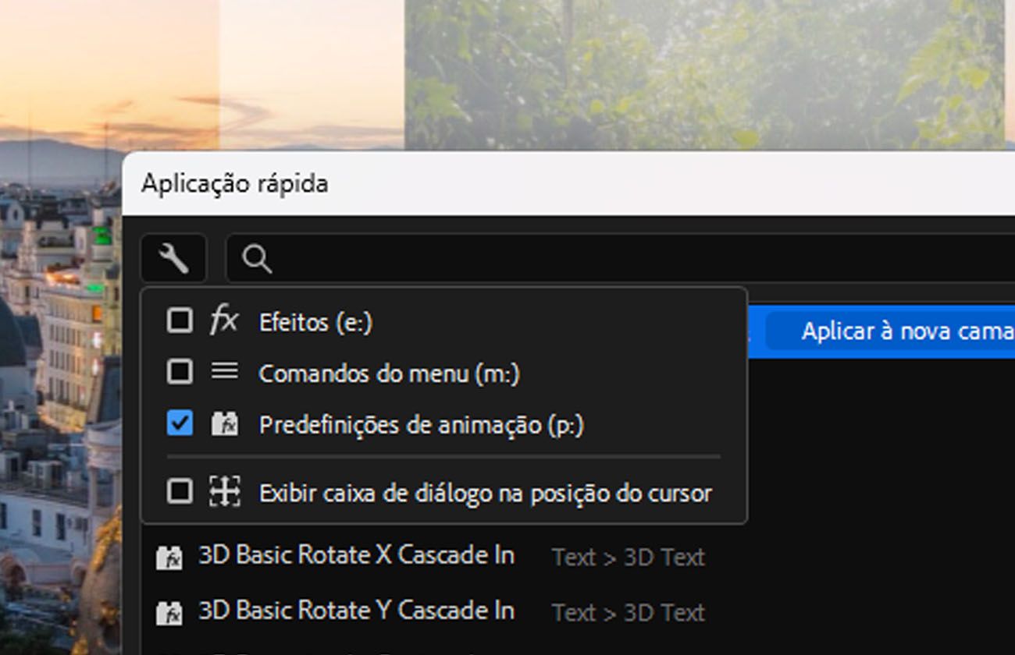Click the fx icon beside Efeitos
Screen dimensions: 1015x655
tap(224, 320)
